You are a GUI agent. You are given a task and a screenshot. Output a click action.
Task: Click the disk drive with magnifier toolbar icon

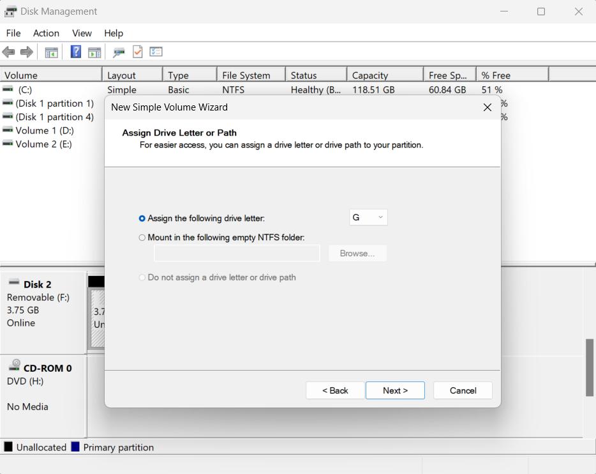tap(118, 52)
